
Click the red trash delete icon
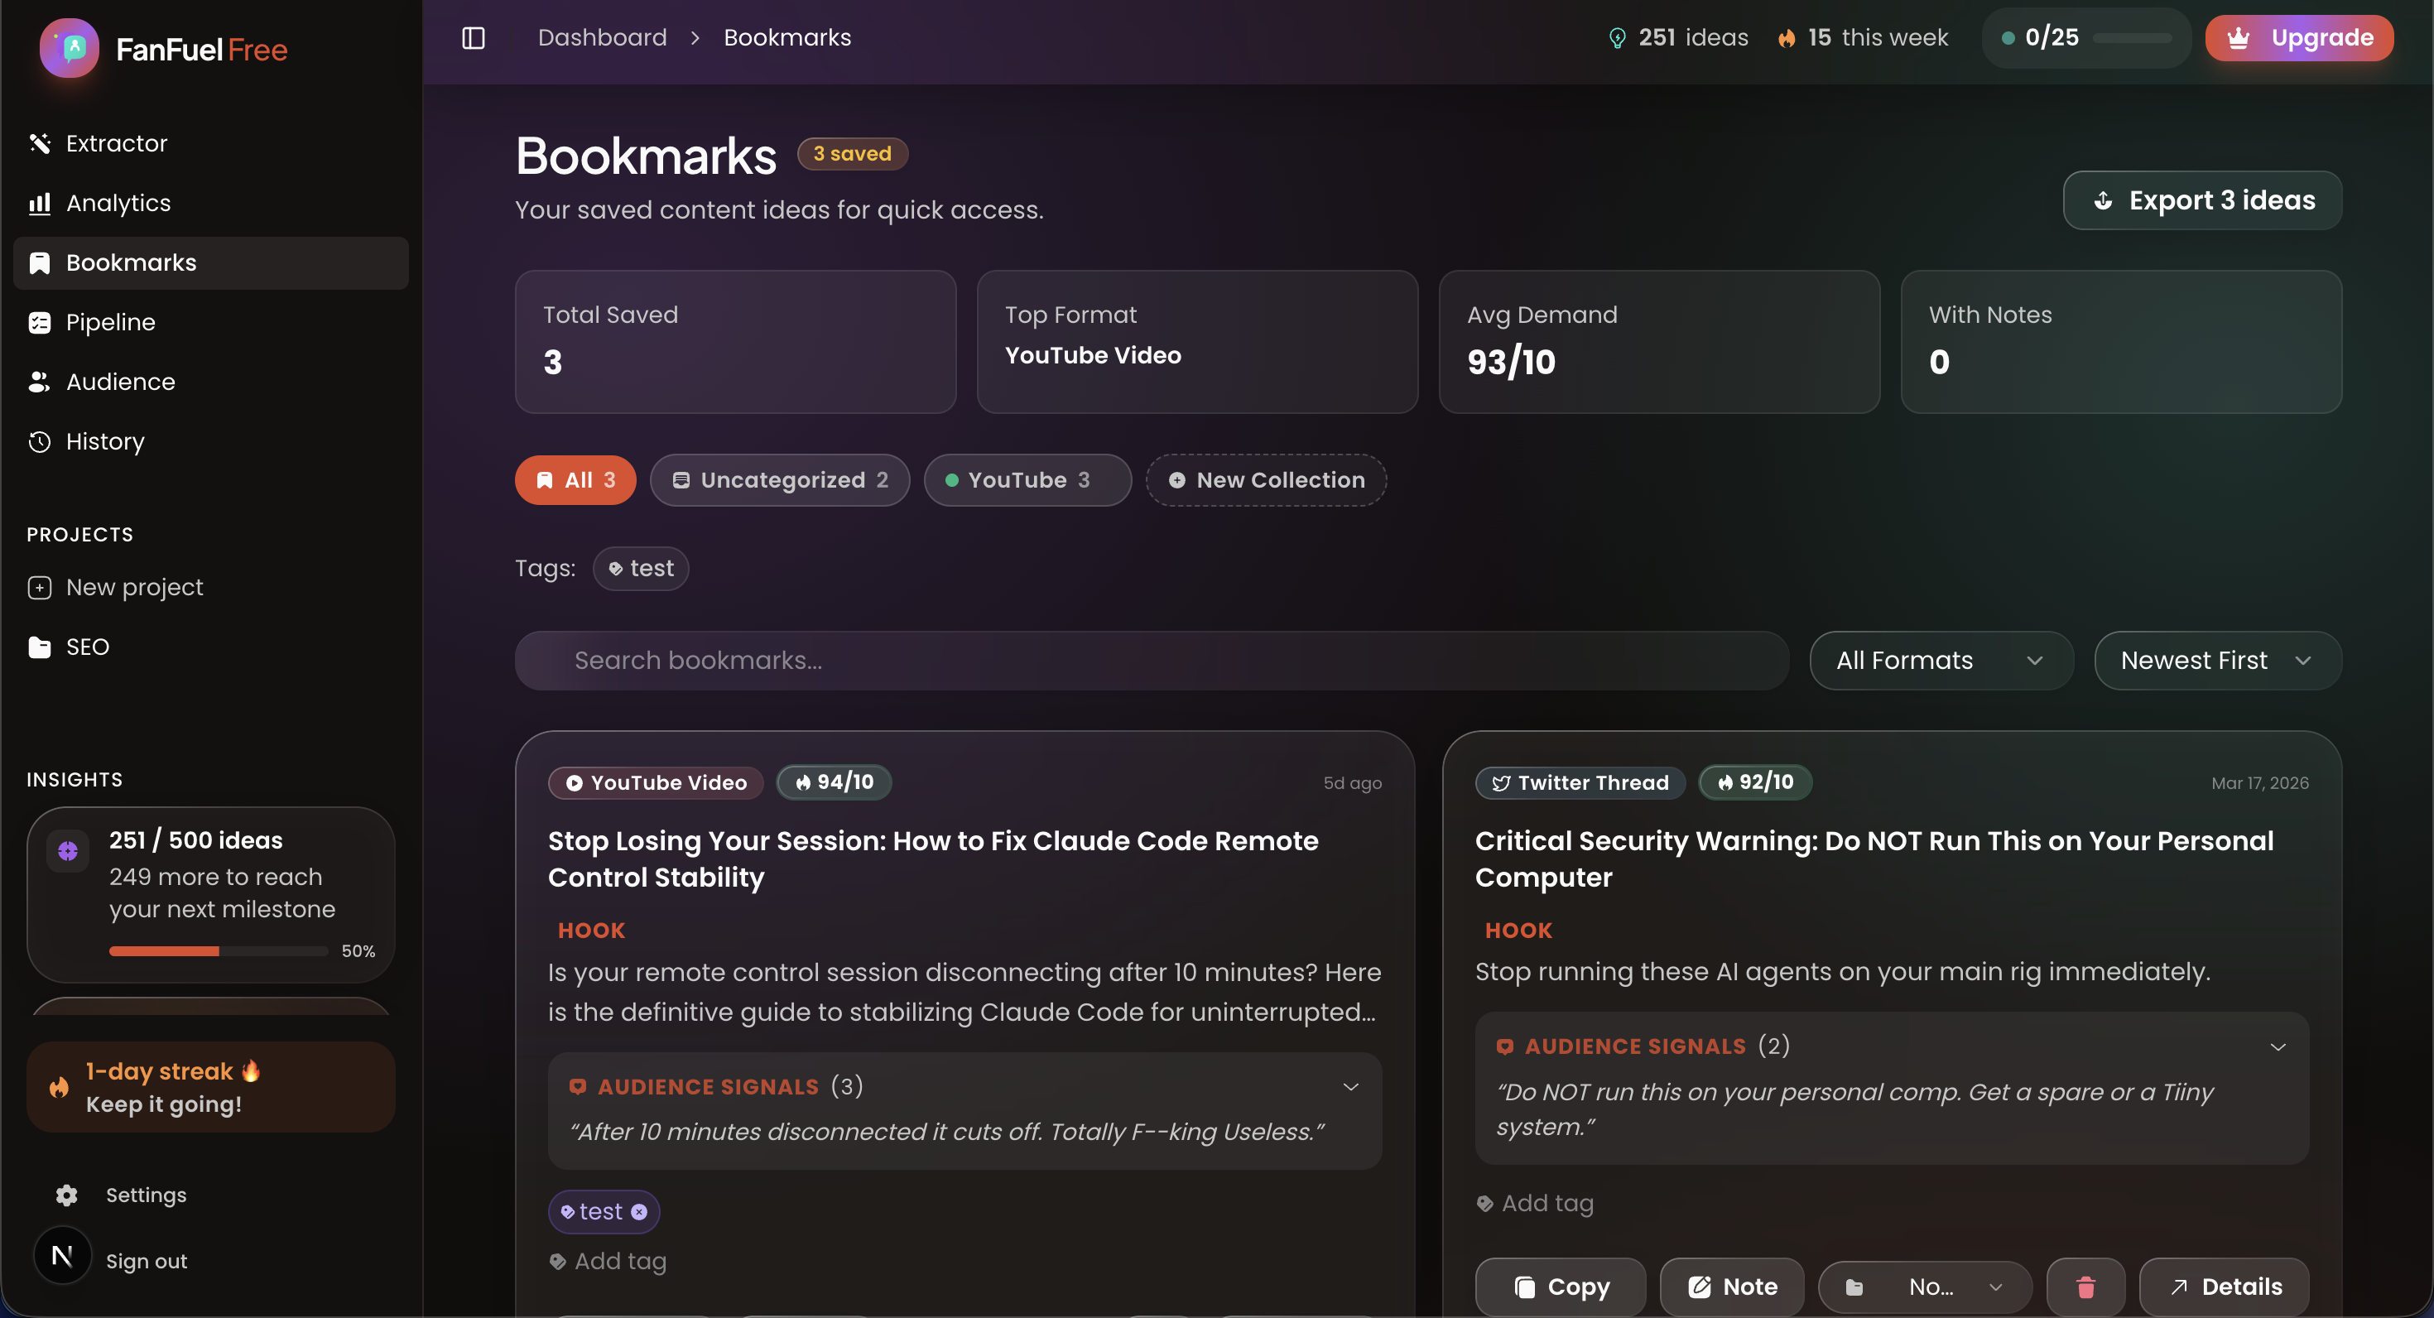(2085, 1286)
